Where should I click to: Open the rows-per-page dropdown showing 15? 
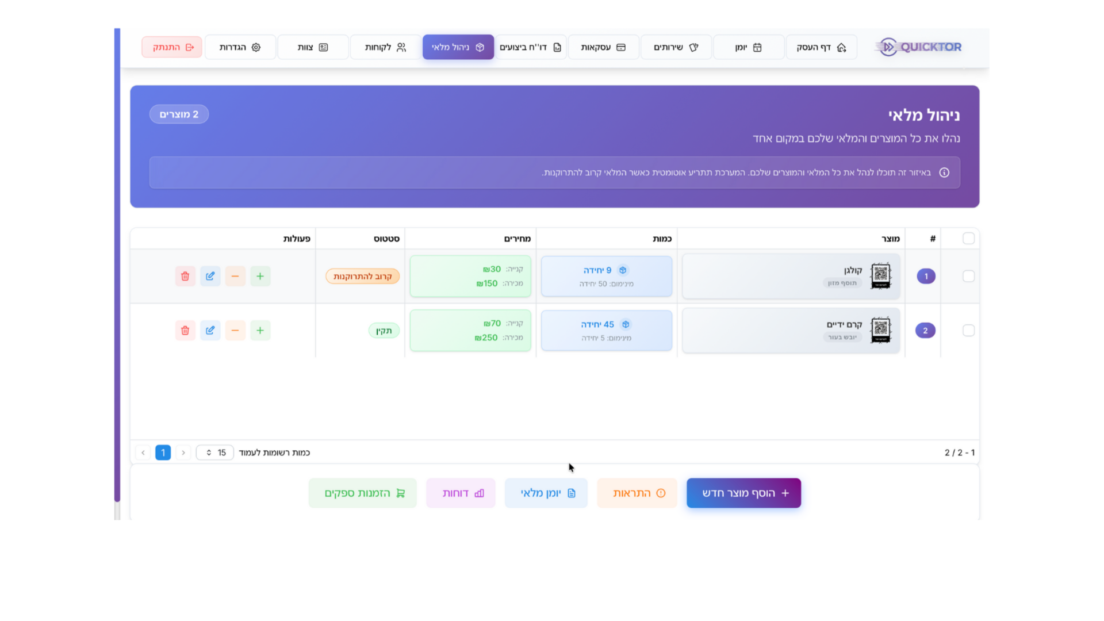pos(215,453)
